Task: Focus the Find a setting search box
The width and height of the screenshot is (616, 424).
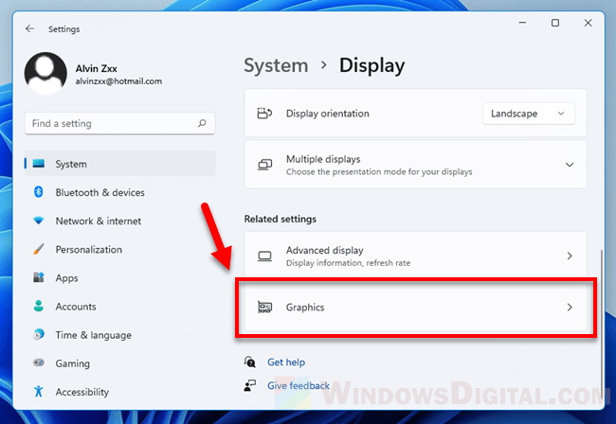Action: pos(119,124)
